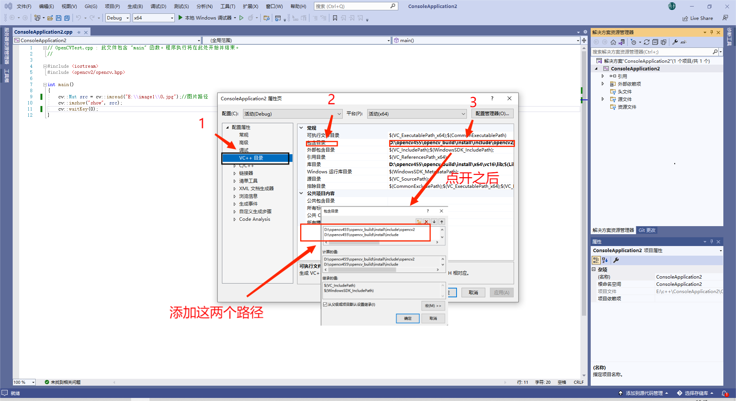Click the Save icon in main toolbar
Screen dimensions: 736x401
pyautogui.click(x=59, y=18)
